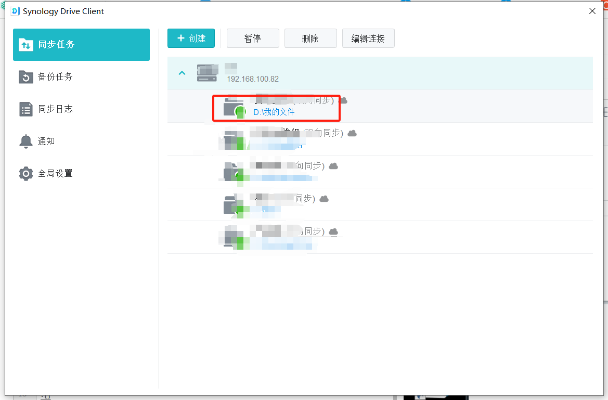The height and width of the screenshot is (400, 608).
Task: Open the 同步任务 sidebar tab
Action: [82, 45]
